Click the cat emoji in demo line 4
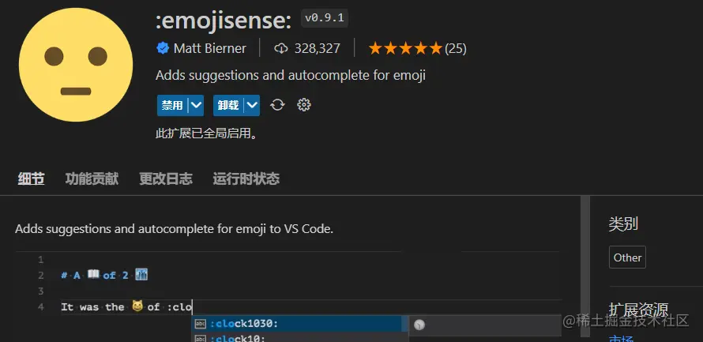 [x=137, y=306]
